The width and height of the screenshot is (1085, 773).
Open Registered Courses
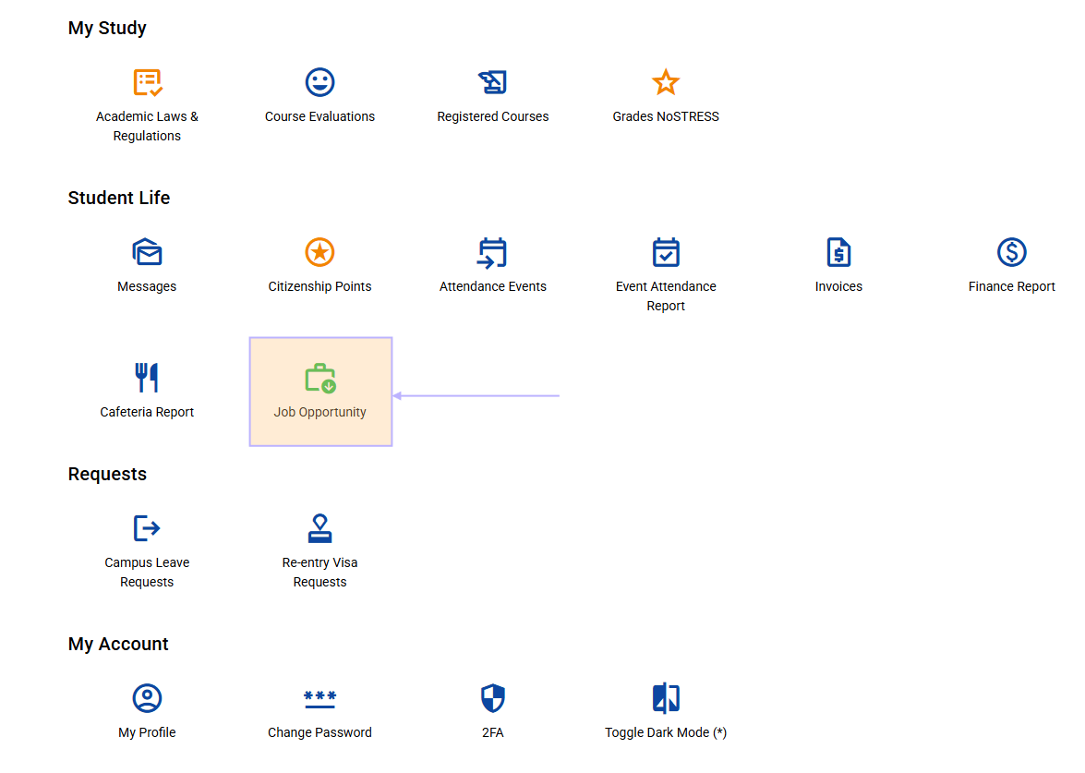click(492, 81)
